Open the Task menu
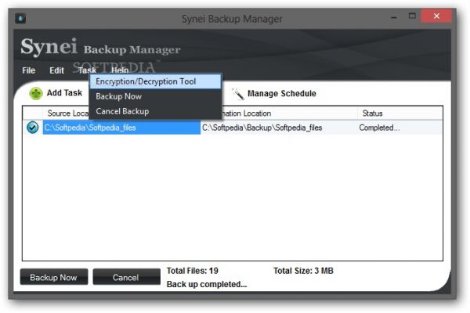 pyautogui.click(x=87, y=70)
